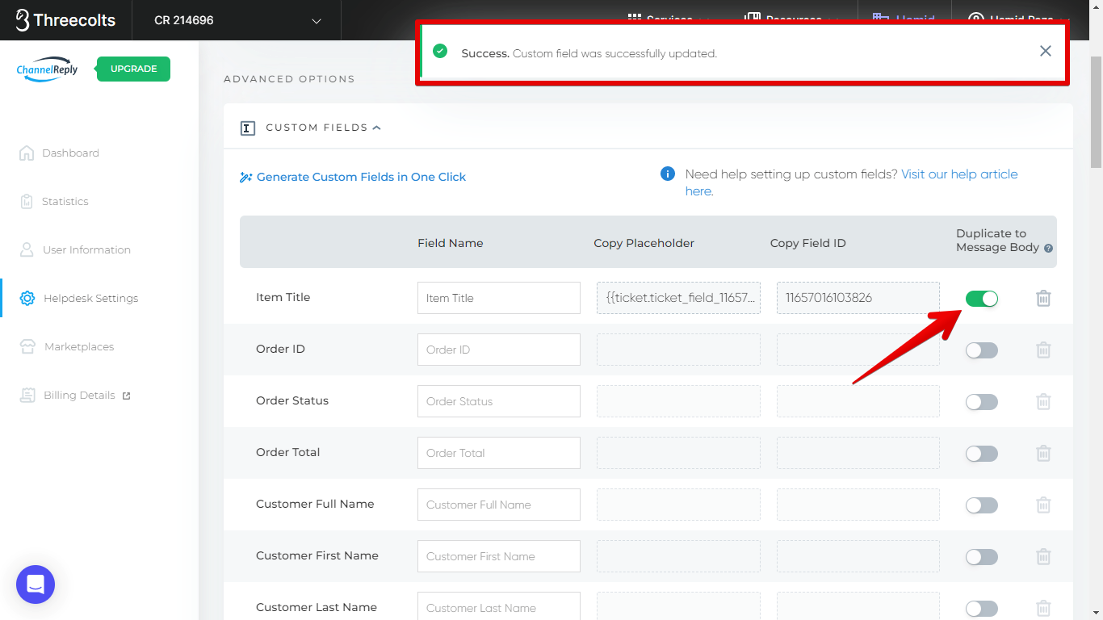Click Customer Full Name field name input
This screenshot has width=1103, height=620.
[499, 505]
